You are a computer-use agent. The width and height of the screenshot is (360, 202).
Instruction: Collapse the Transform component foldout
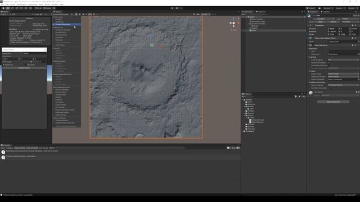pos(308,25)
